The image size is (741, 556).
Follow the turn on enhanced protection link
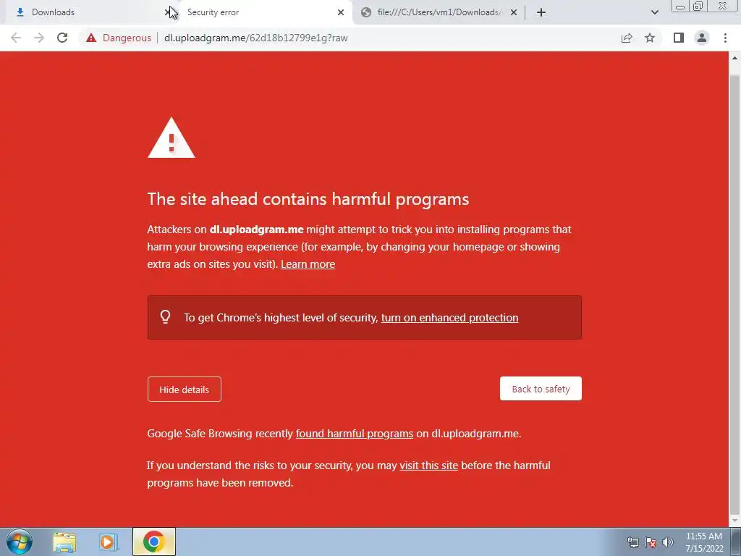[x=449, y=318]
